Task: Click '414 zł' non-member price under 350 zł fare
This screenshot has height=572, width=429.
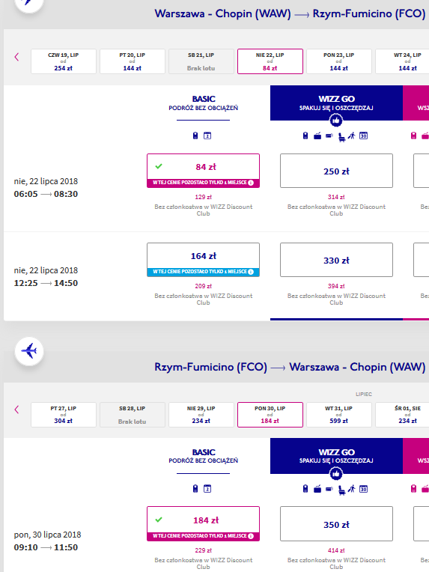Action: (x=336, y=550)
